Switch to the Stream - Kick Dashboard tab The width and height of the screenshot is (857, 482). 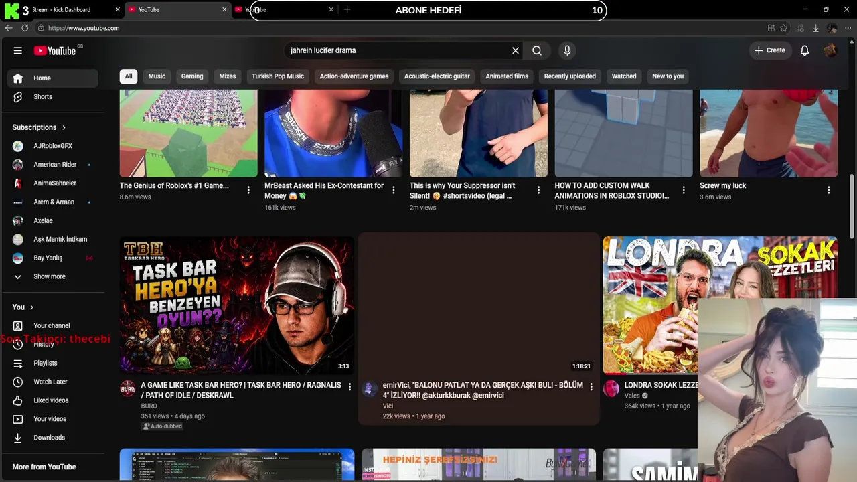coord(62,9)
